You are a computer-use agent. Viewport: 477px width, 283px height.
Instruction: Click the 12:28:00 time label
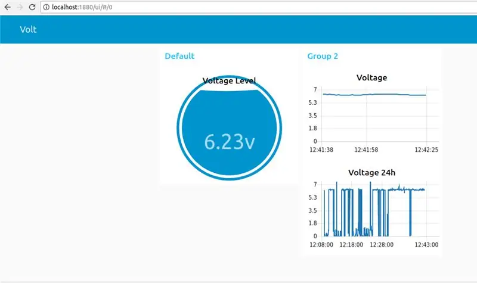click(x=382, y=245)
